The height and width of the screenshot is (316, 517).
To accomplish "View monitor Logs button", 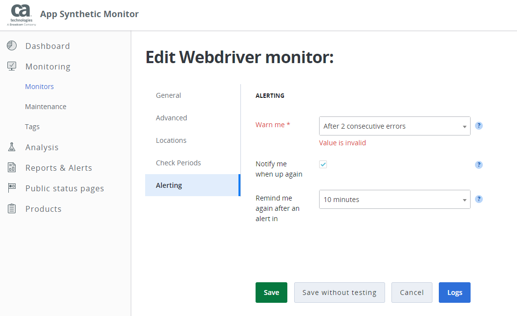I will [454, 293].
